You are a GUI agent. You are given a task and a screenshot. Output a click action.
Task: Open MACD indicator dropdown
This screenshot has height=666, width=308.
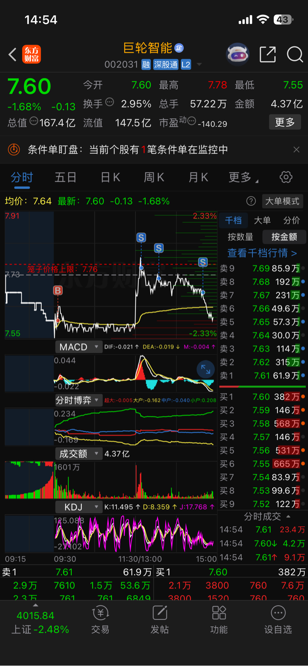[78, 347]
